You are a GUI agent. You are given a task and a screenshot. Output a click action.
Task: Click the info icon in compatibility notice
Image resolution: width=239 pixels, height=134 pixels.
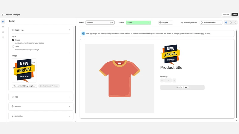tap(83, 34)
